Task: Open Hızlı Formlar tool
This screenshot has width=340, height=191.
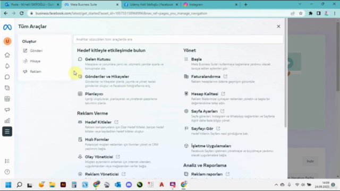Action: [x=97, y=140]
